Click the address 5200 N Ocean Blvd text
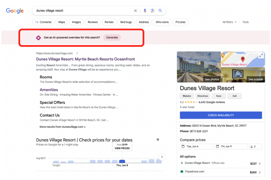 [219, 126]
